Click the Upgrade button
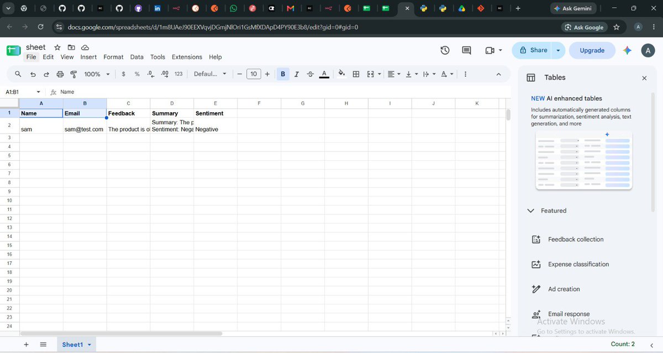 coord(592,50)
